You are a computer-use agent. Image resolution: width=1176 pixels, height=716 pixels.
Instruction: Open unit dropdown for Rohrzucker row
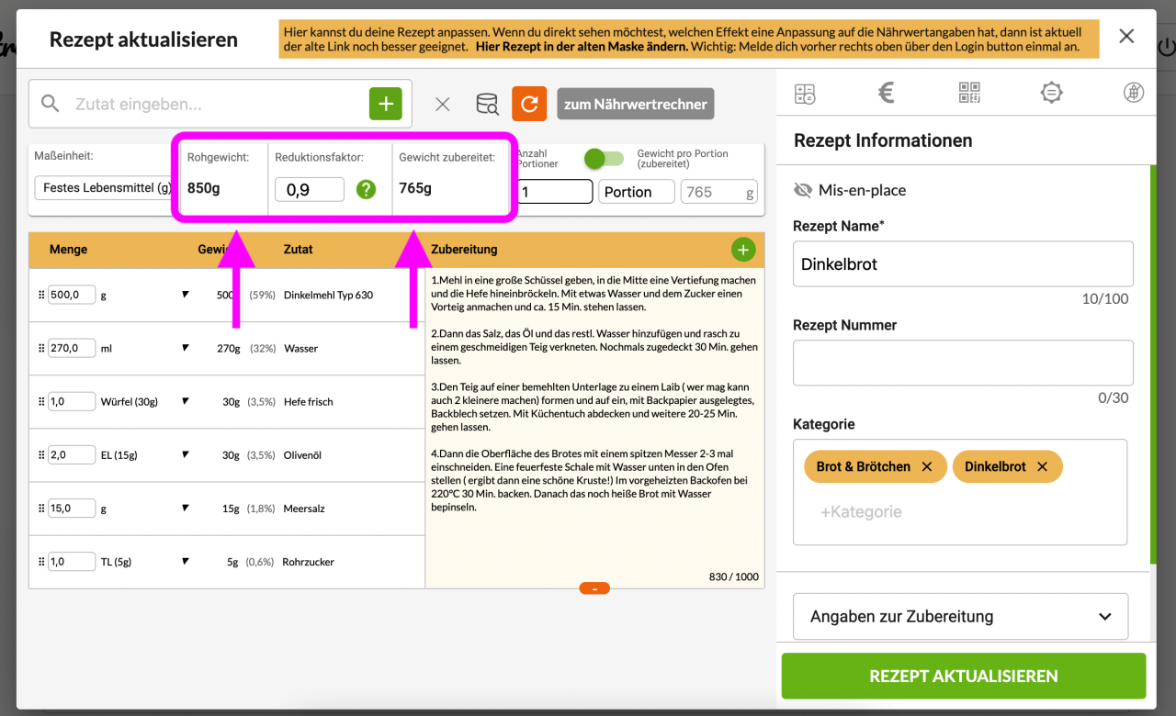click(x=186, y=561)
